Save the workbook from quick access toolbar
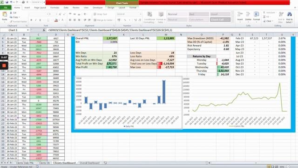Image resolution: width=298 pixels, height=168 pixels. click(x=7, y=2)
